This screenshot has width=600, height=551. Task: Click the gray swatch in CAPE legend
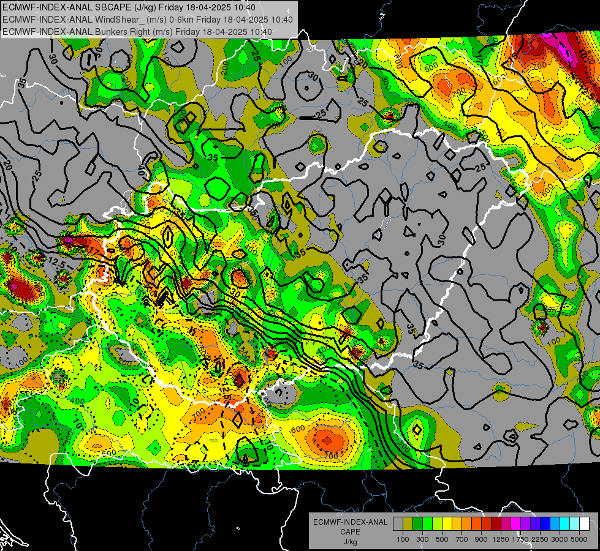coord(398,523)
